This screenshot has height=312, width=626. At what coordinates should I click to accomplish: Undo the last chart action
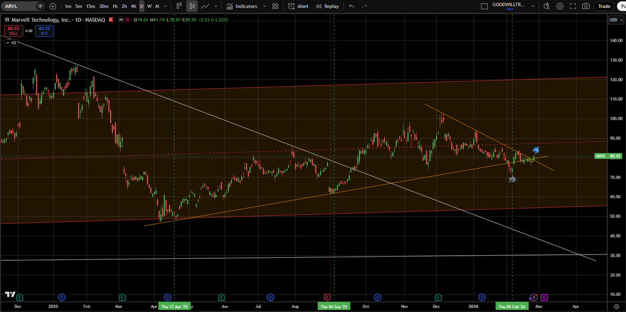351,6
